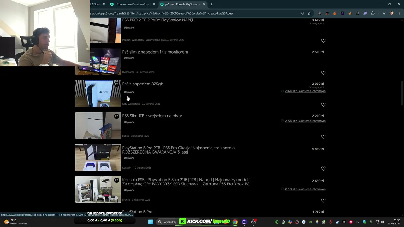Image resolution: width=404 pixels, height=227 pixels.
Task: Open listing 'PS5 Slim 1TB z wejściem na płyty'
Action: 152,116
